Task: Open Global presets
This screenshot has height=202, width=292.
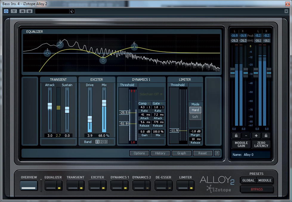Action: pos(248,180)
